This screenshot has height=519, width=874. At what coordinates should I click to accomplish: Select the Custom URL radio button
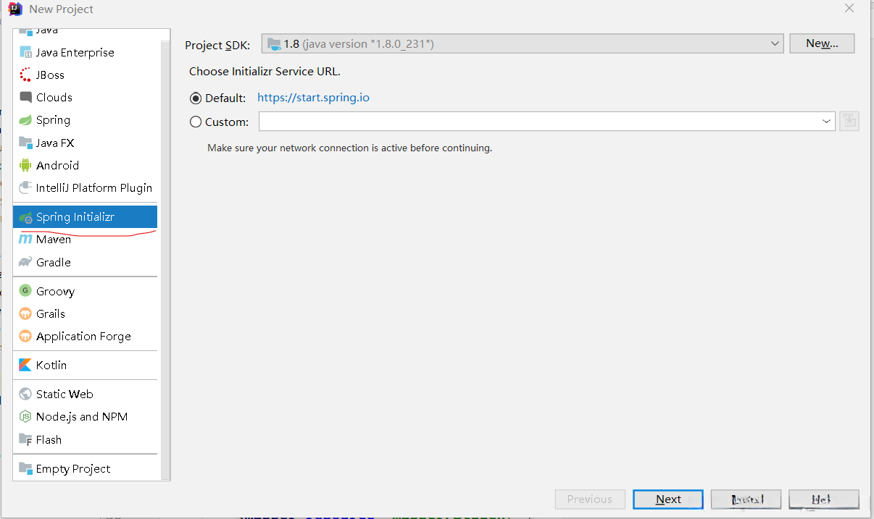coord(196,122)
